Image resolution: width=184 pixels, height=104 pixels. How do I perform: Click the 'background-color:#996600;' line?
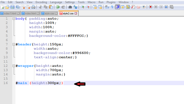[x=62, y=53]
